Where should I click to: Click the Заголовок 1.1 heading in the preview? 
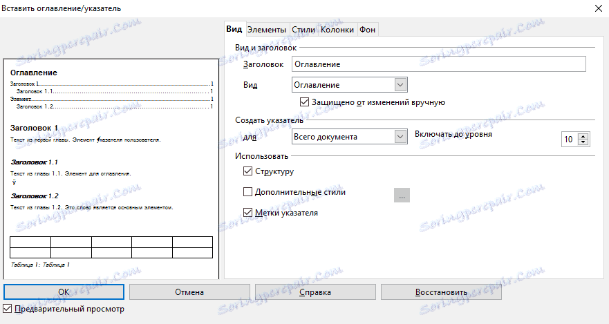click(34, 162)
